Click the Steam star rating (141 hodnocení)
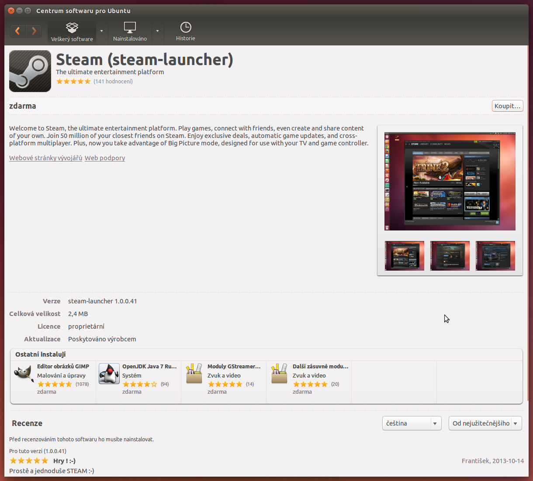This screenshot has height=481, width=533. pyautogui.click(x=73, y=81)
